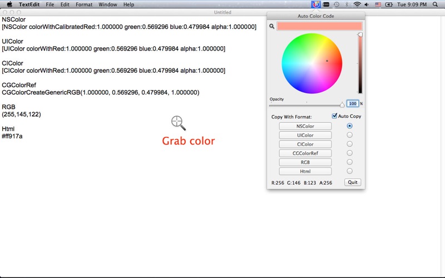This screenshot has width=445, height=278.
Task: Copy color with RGB format button
Action: 305,162
